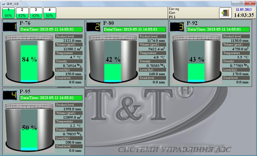Click the P-76 tank graphic at 84 %
257x156 pixels.
pos(29,59)
